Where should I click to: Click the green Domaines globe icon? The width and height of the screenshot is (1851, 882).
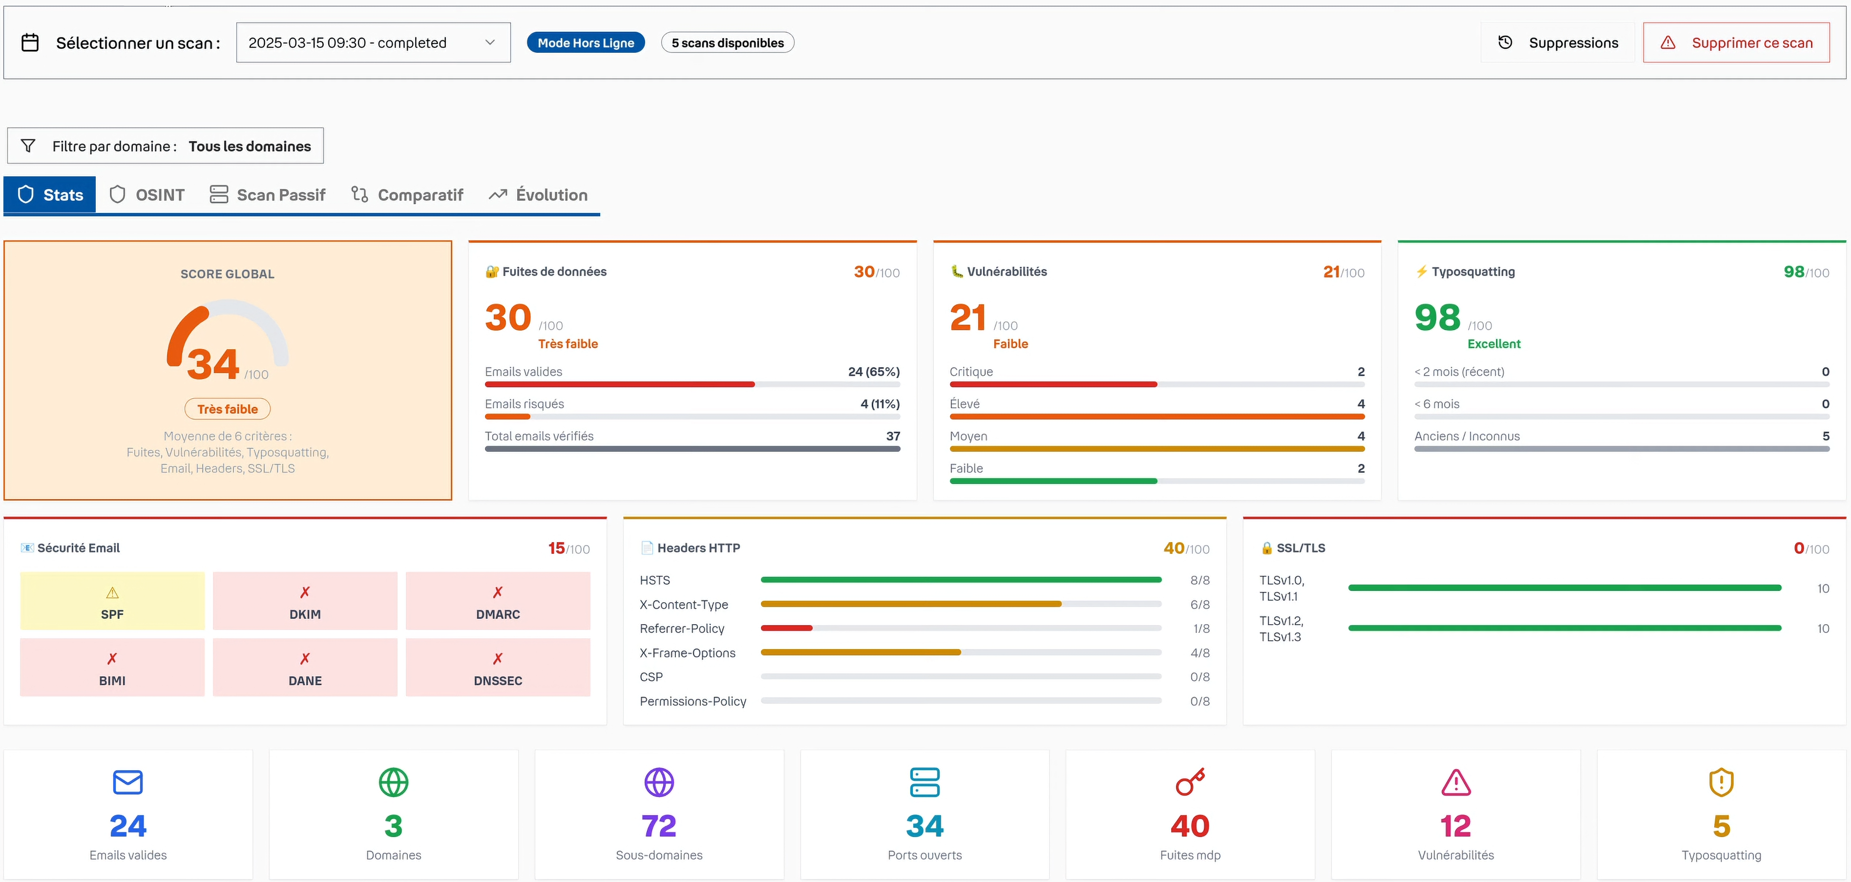(393, 782)
